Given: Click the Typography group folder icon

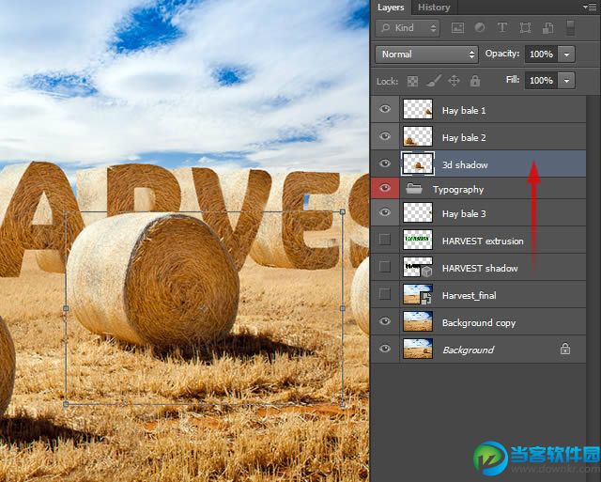Looking at the screenshot, I should click(x=414, y=189).
